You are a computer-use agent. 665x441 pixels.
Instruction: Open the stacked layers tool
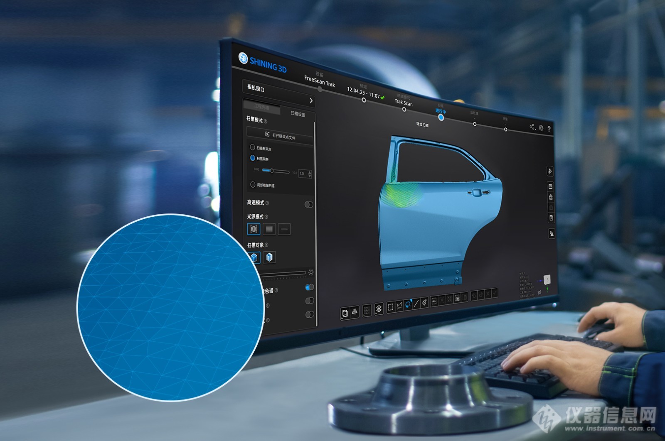coord(379,309)
